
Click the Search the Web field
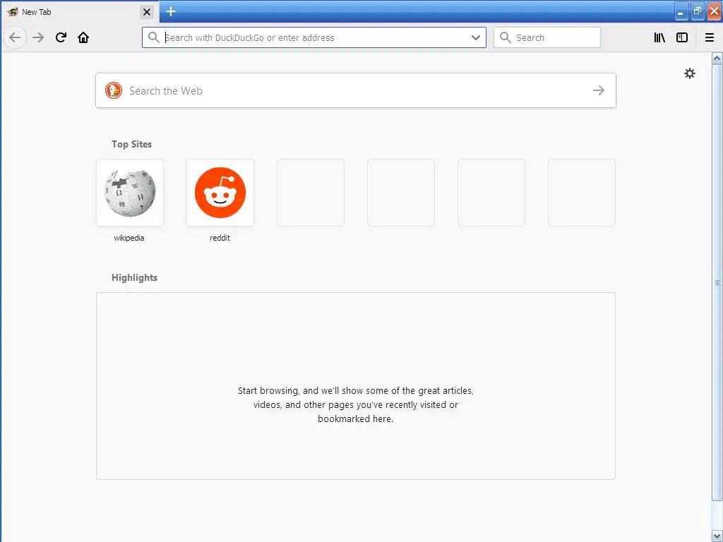pos(356,90)
